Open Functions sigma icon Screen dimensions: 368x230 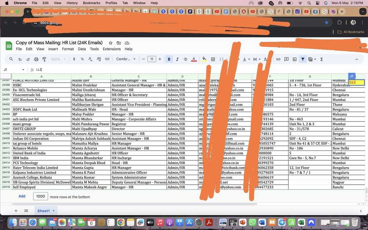click(x=321, y=59)
